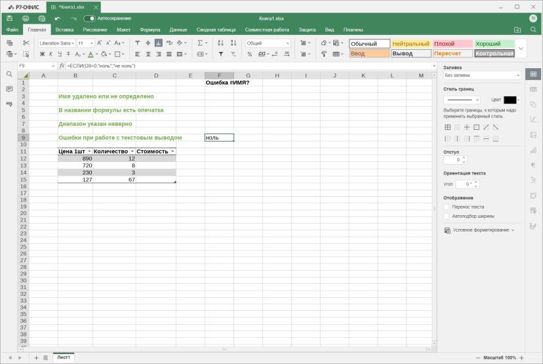Expand the cell styles gallery

[x=521, y=49]
